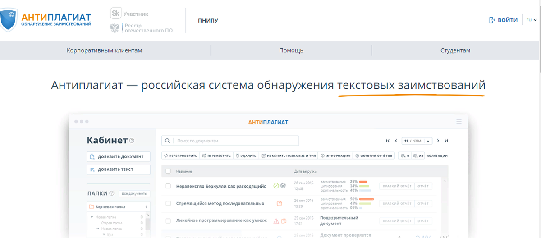The image size is (541, 238).
Task: Tick the select-all checkbox in table header
Action: click(x=168, y=171)
